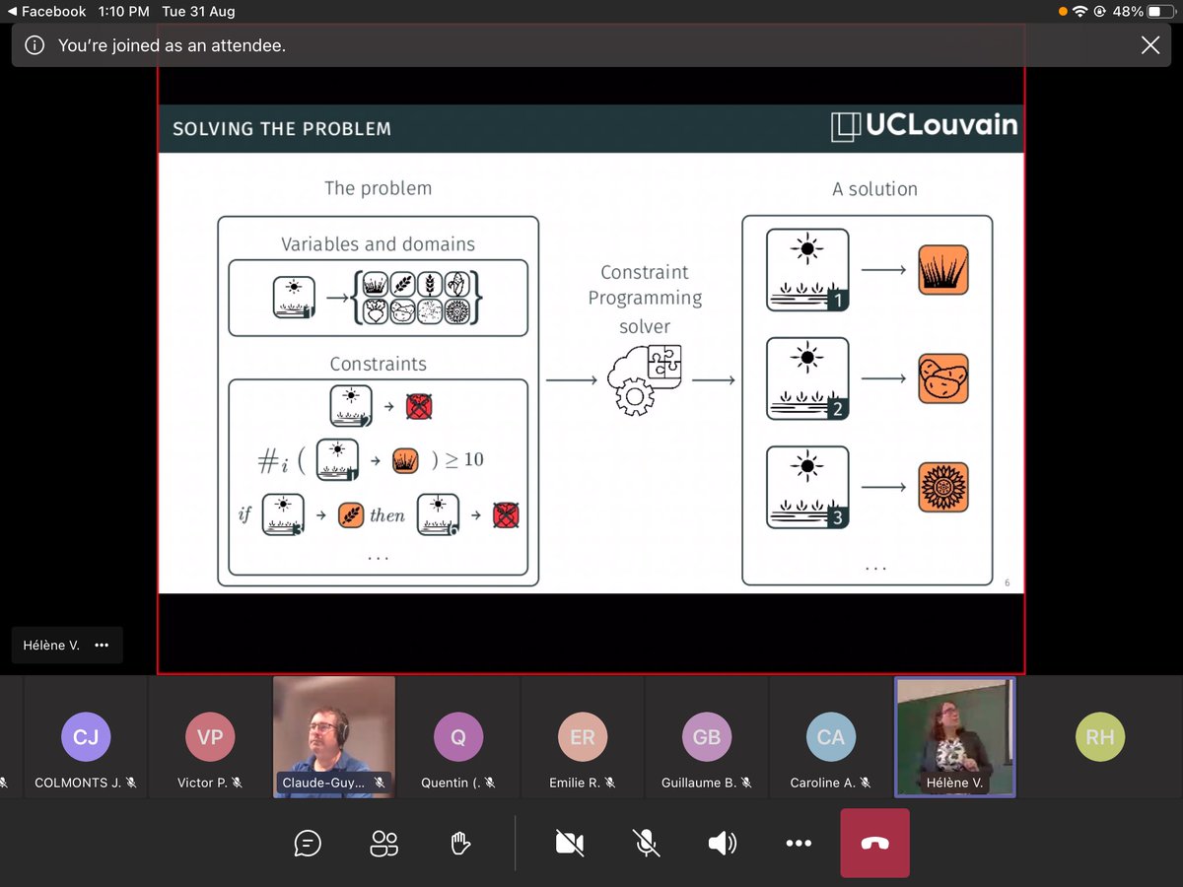
Task: Click the 'The problem' heading
Action: tap(378, 187)
